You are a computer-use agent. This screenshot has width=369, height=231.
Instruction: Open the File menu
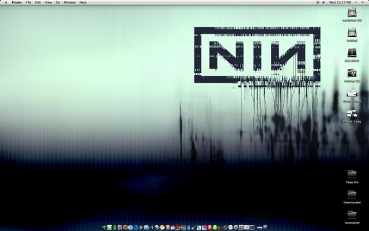(28, 2)
